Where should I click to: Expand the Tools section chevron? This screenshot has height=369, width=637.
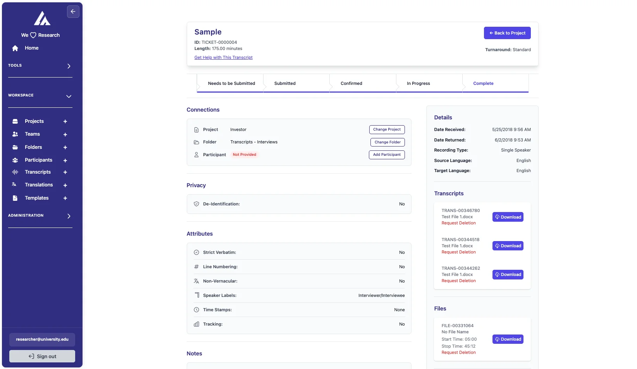[69, 66]
